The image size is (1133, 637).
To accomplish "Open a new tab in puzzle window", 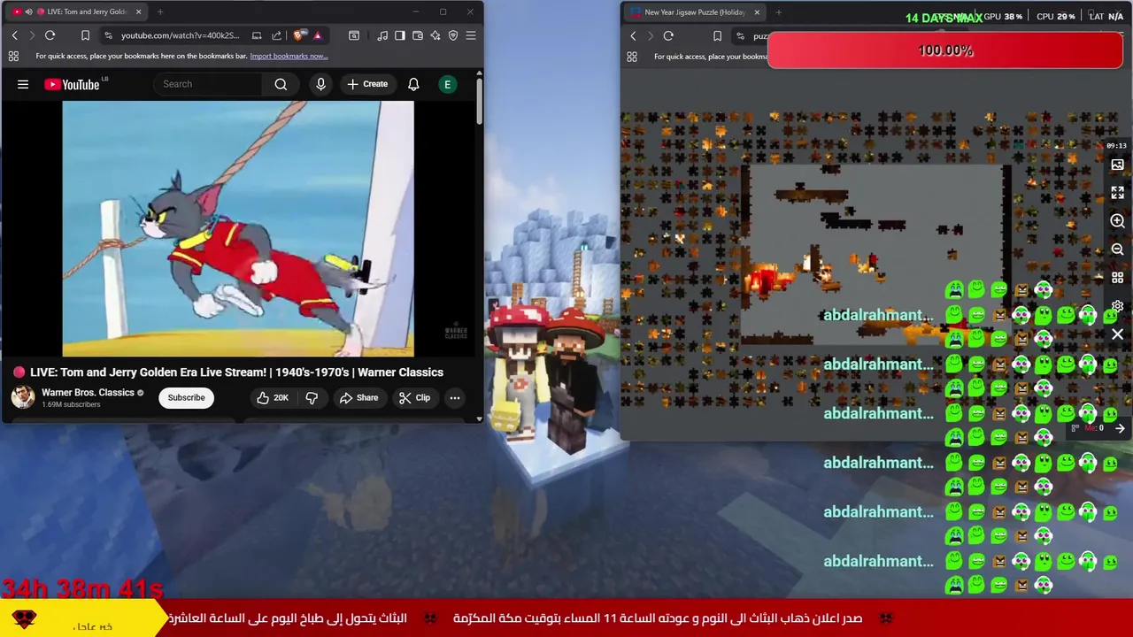I will tap(778, 12).
